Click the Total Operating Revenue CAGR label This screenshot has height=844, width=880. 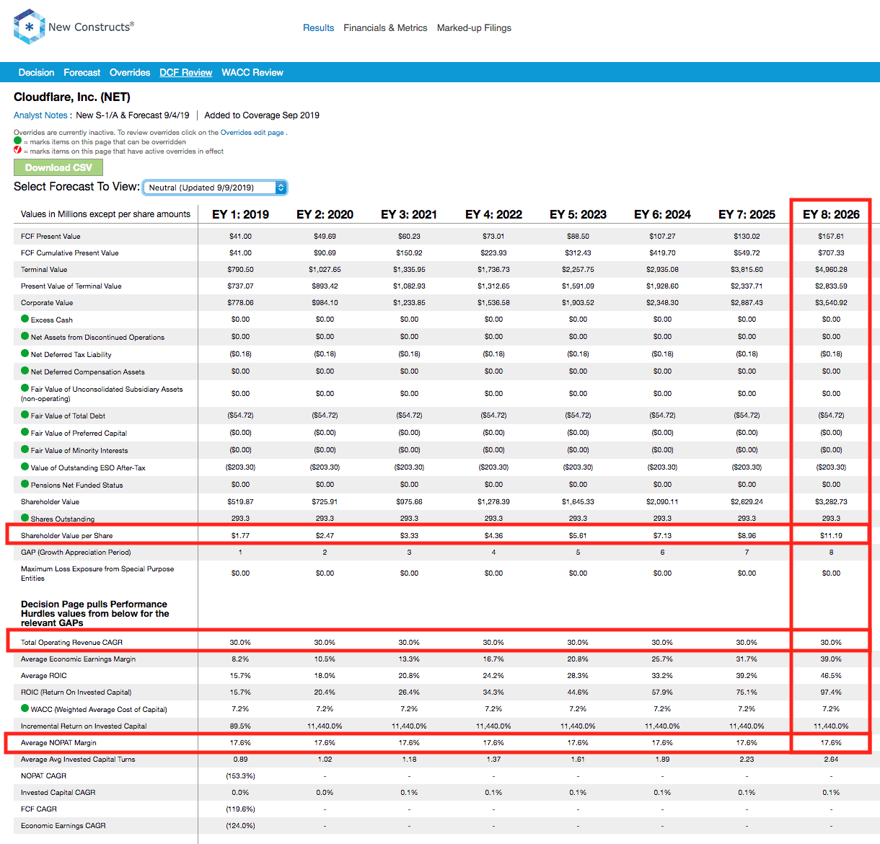71,643
